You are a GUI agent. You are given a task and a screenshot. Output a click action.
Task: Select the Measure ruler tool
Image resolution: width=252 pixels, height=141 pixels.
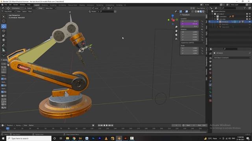tap(4, 50)
